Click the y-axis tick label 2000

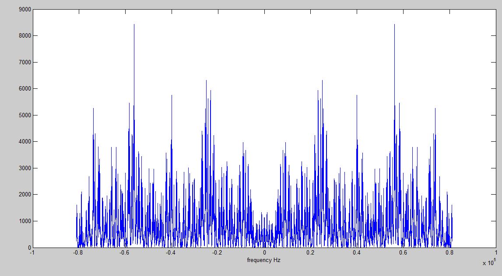(x=25, y=195)
